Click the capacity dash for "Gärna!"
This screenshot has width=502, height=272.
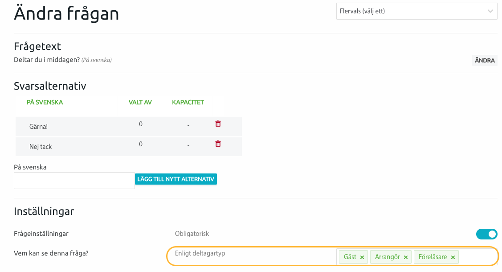[188, 126]
